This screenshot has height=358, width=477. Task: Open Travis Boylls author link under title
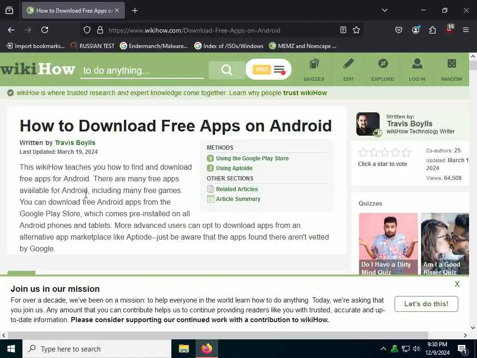coord(75,143)
